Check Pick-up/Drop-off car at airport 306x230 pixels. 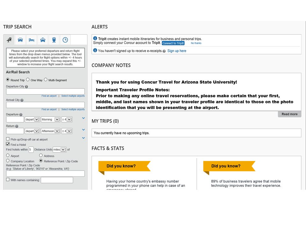(8, 139)
